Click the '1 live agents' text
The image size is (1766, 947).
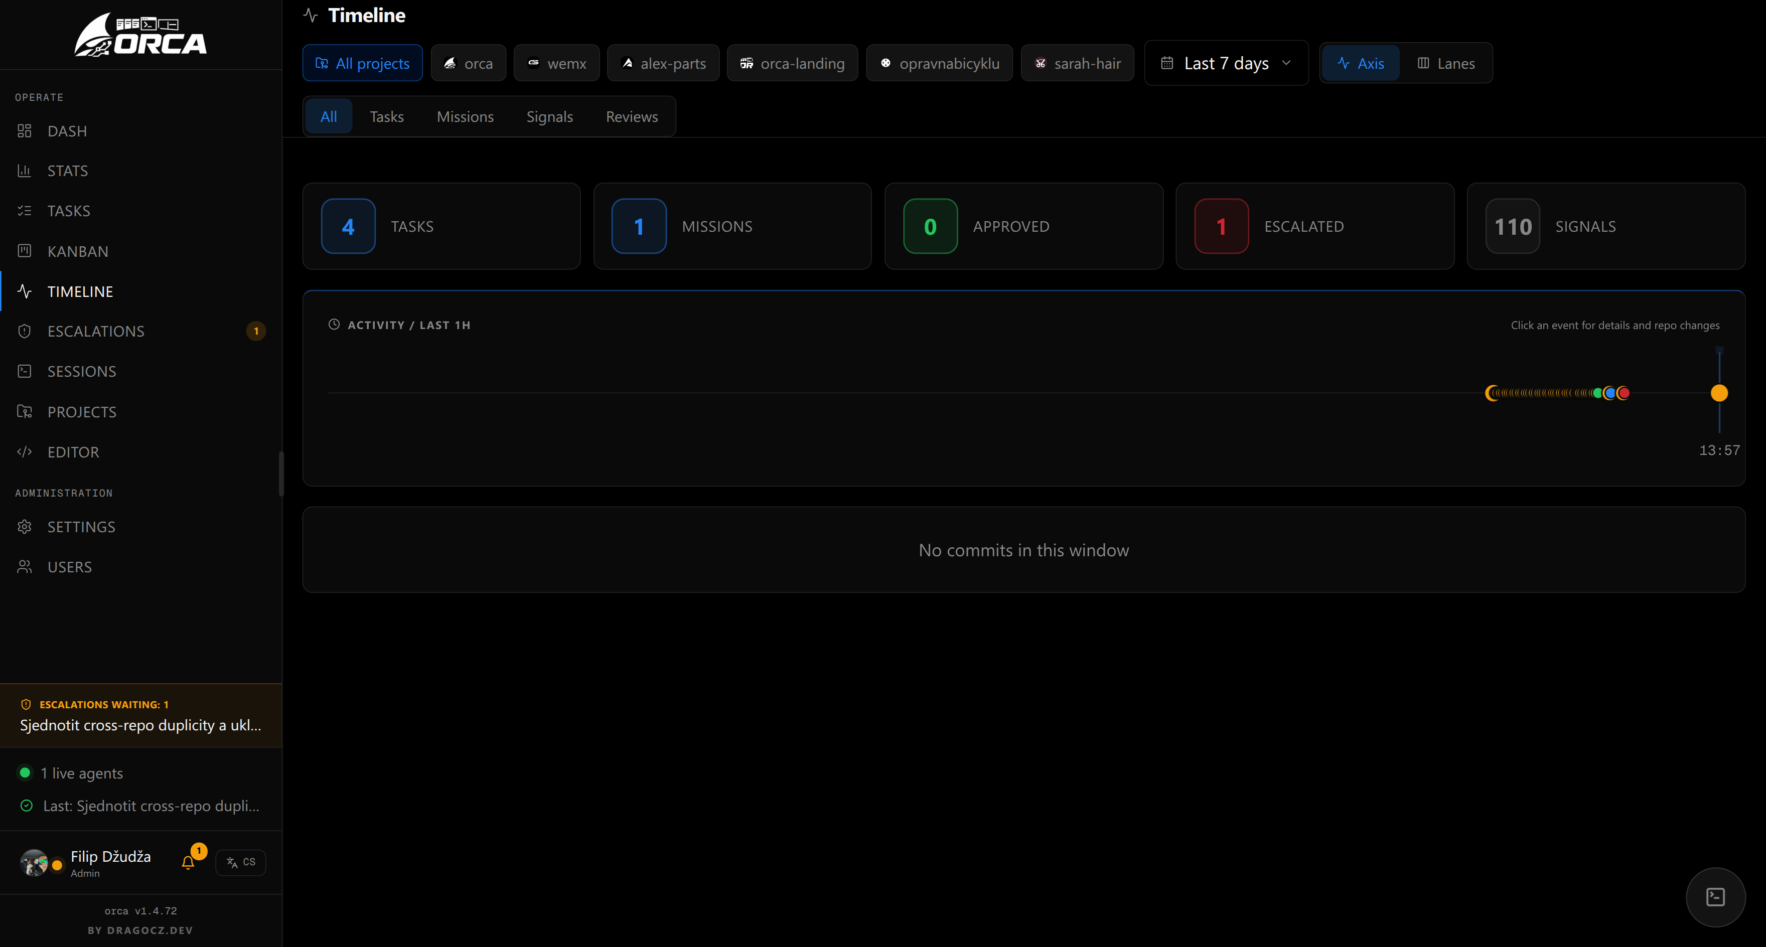(82, 773)
